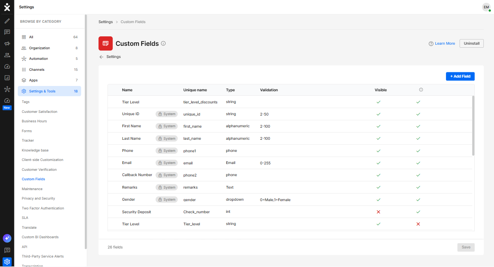Open Knowledge base settings

click(x=35, y=150)
